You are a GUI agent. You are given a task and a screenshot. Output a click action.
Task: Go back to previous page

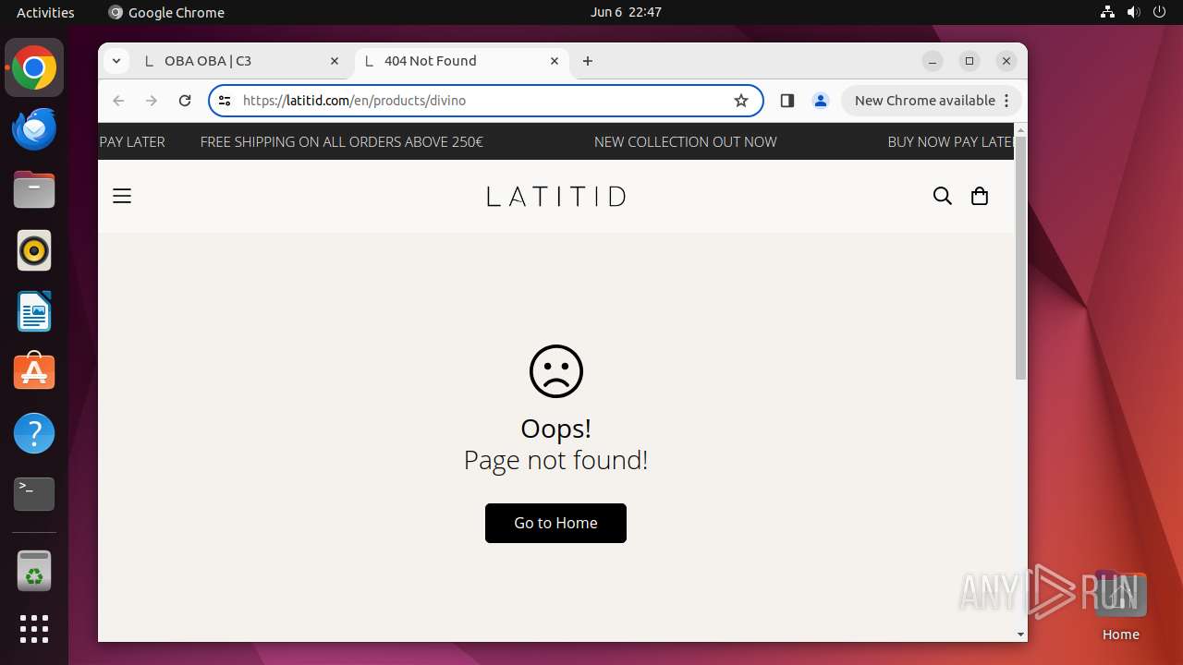118,101
